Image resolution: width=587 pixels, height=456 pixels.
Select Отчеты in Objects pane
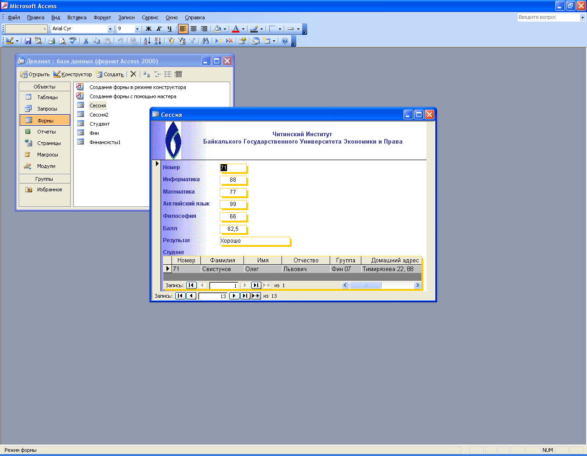click(x=45, y=132)
